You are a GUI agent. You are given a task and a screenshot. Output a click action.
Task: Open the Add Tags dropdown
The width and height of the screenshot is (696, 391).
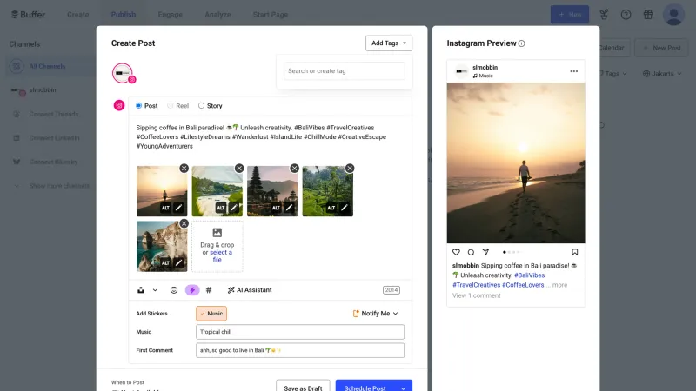point(389,43)
